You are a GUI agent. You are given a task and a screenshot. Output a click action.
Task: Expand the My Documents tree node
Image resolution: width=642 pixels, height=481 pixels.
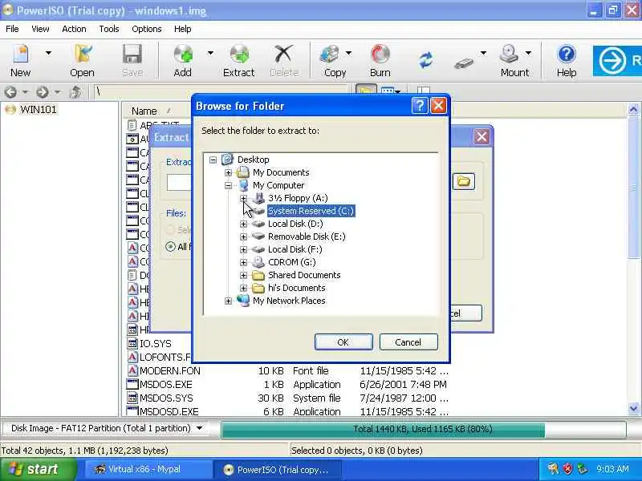pyautogui.click(x=229, y=172)
